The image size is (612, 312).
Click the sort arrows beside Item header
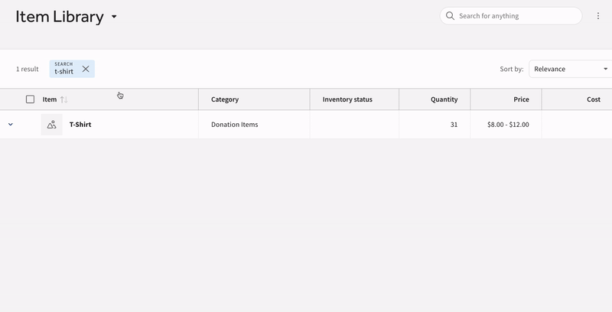[64, 99]
